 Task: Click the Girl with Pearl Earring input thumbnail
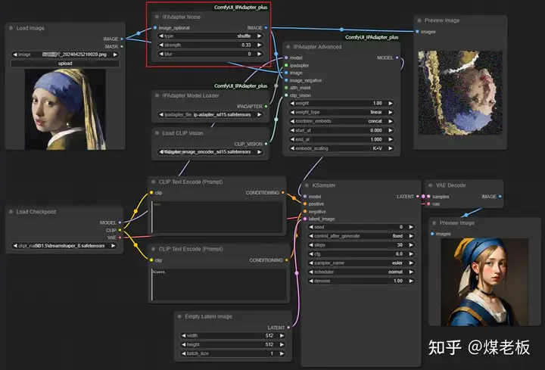[x=65, y=110]
